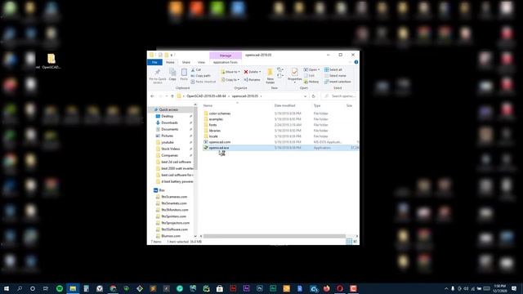Click OpenSCAD-2019.05-x86-64 in the address path

206,96
